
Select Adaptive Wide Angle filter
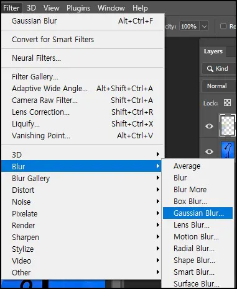coord(83,89)
